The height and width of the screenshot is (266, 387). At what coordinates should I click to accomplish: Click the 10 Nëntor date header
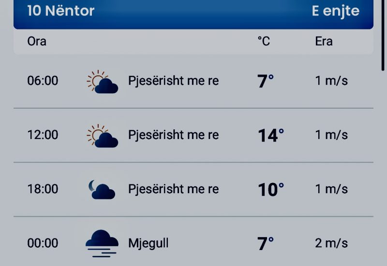61,11
